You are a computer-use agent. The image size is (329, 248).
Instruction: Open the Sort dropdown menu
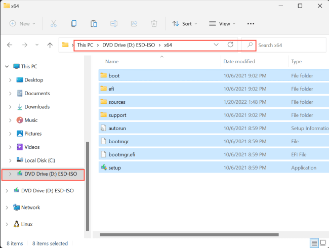click(x=185, y=24)
